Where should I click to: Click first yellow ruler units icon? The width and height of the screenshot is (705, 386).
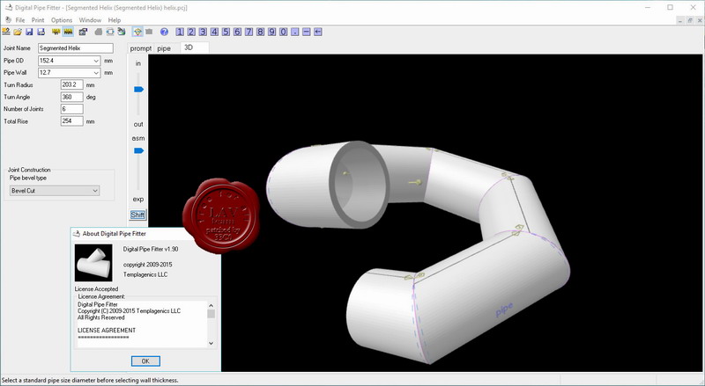(x=56, y=32)
